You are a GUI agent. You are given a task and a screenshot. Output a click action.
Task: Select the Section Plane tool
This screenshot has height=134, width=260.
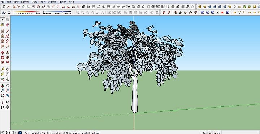[x=7, y=107]
